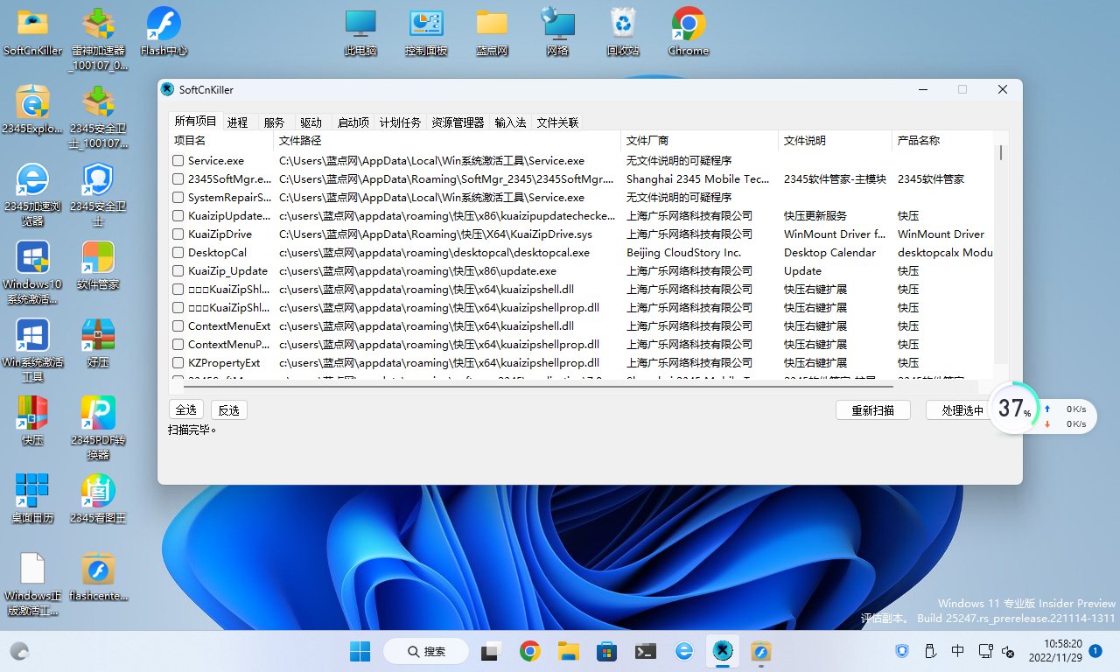Open 回收站 recycle bin icon
The height and width of the screenshot is (672, 1120).
(623, 32)
